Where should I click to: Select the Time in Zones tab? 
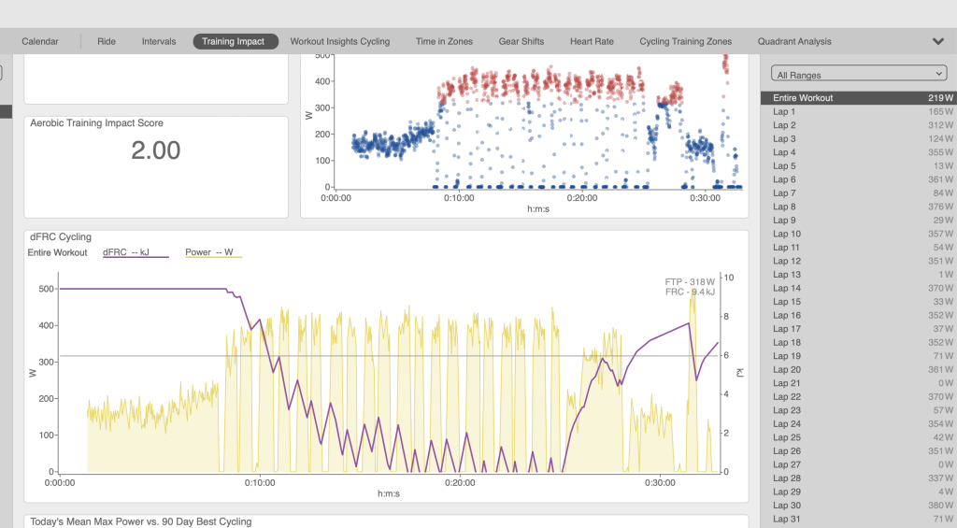(444, 41)
